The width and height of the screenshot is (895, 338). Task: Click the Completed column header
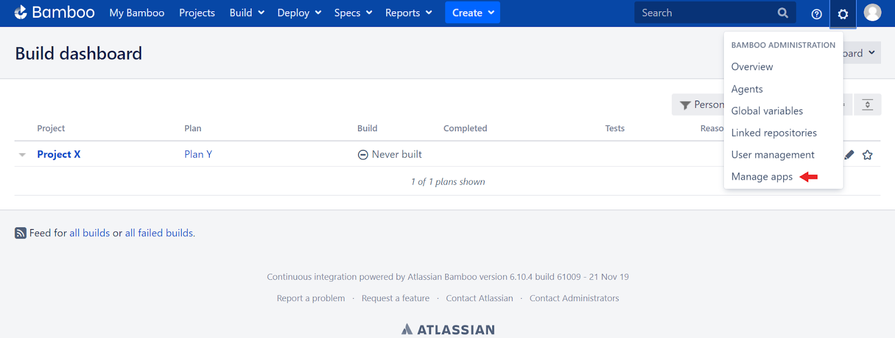(465, 128)
